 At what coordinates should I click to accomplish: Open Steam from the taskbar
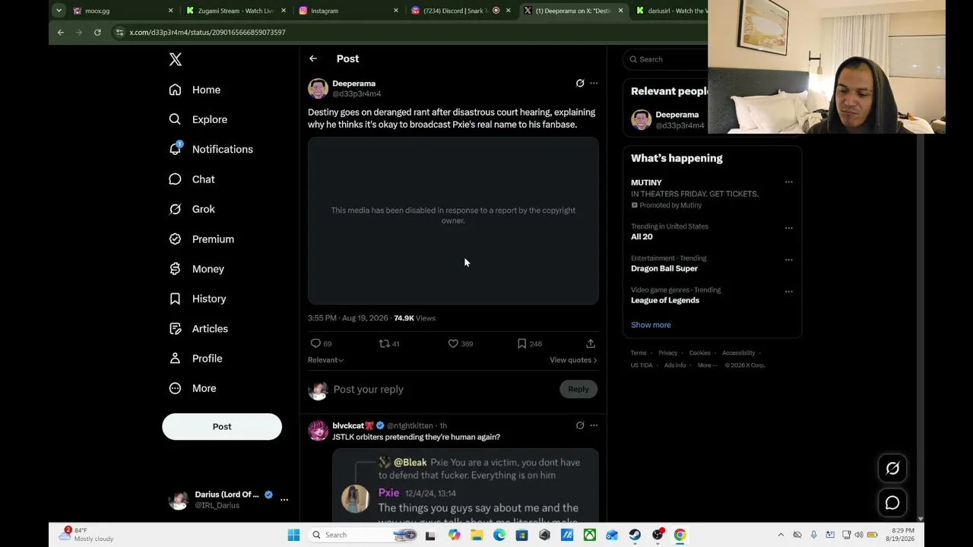click(x=635, y=535)
